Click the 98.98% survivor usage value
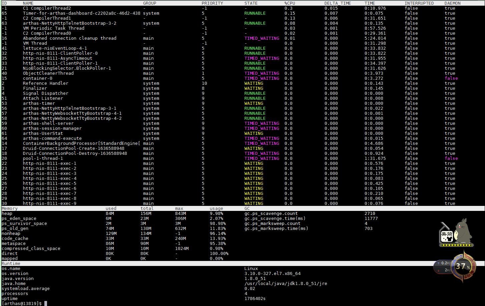This screenshot has height=306, width=485. point(218,223)
